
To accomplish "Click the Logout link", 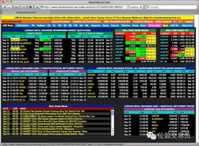I will (x=189, y=21).
